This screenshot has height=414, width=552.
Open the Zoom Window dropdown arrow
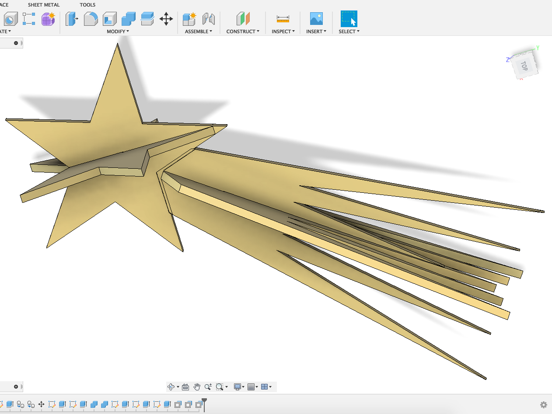point(227,387)
